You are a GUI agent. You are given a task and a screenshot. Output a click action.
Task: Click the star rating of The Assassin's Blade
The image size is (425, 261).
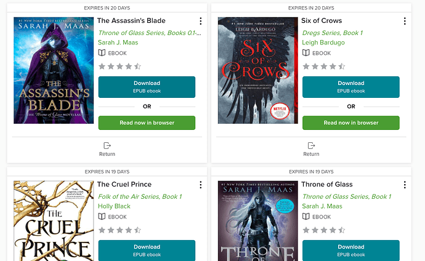click(x=120, y=66)
